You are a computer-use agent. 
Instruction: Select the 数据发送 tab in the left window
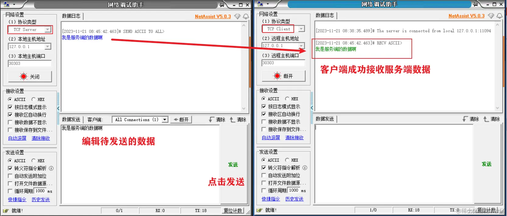[71, 120]
